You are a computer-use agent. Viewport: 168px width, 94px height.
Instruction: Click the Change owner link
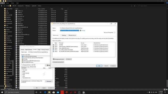pyautogui.click(x=83, y=31)
